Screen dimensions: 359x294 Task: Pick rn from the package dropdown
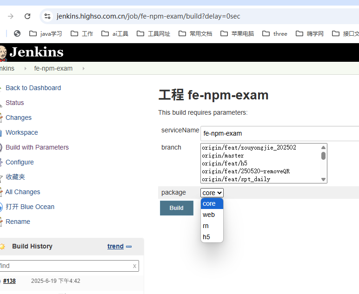[x=206, y=226]
